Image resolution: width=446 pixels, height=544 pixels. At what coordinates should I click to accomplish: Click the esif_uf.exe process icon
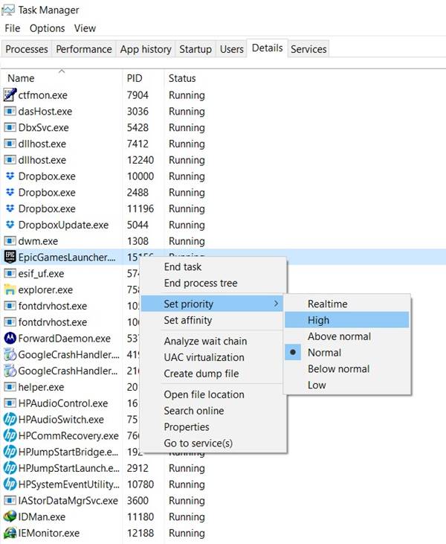point(10,273)
